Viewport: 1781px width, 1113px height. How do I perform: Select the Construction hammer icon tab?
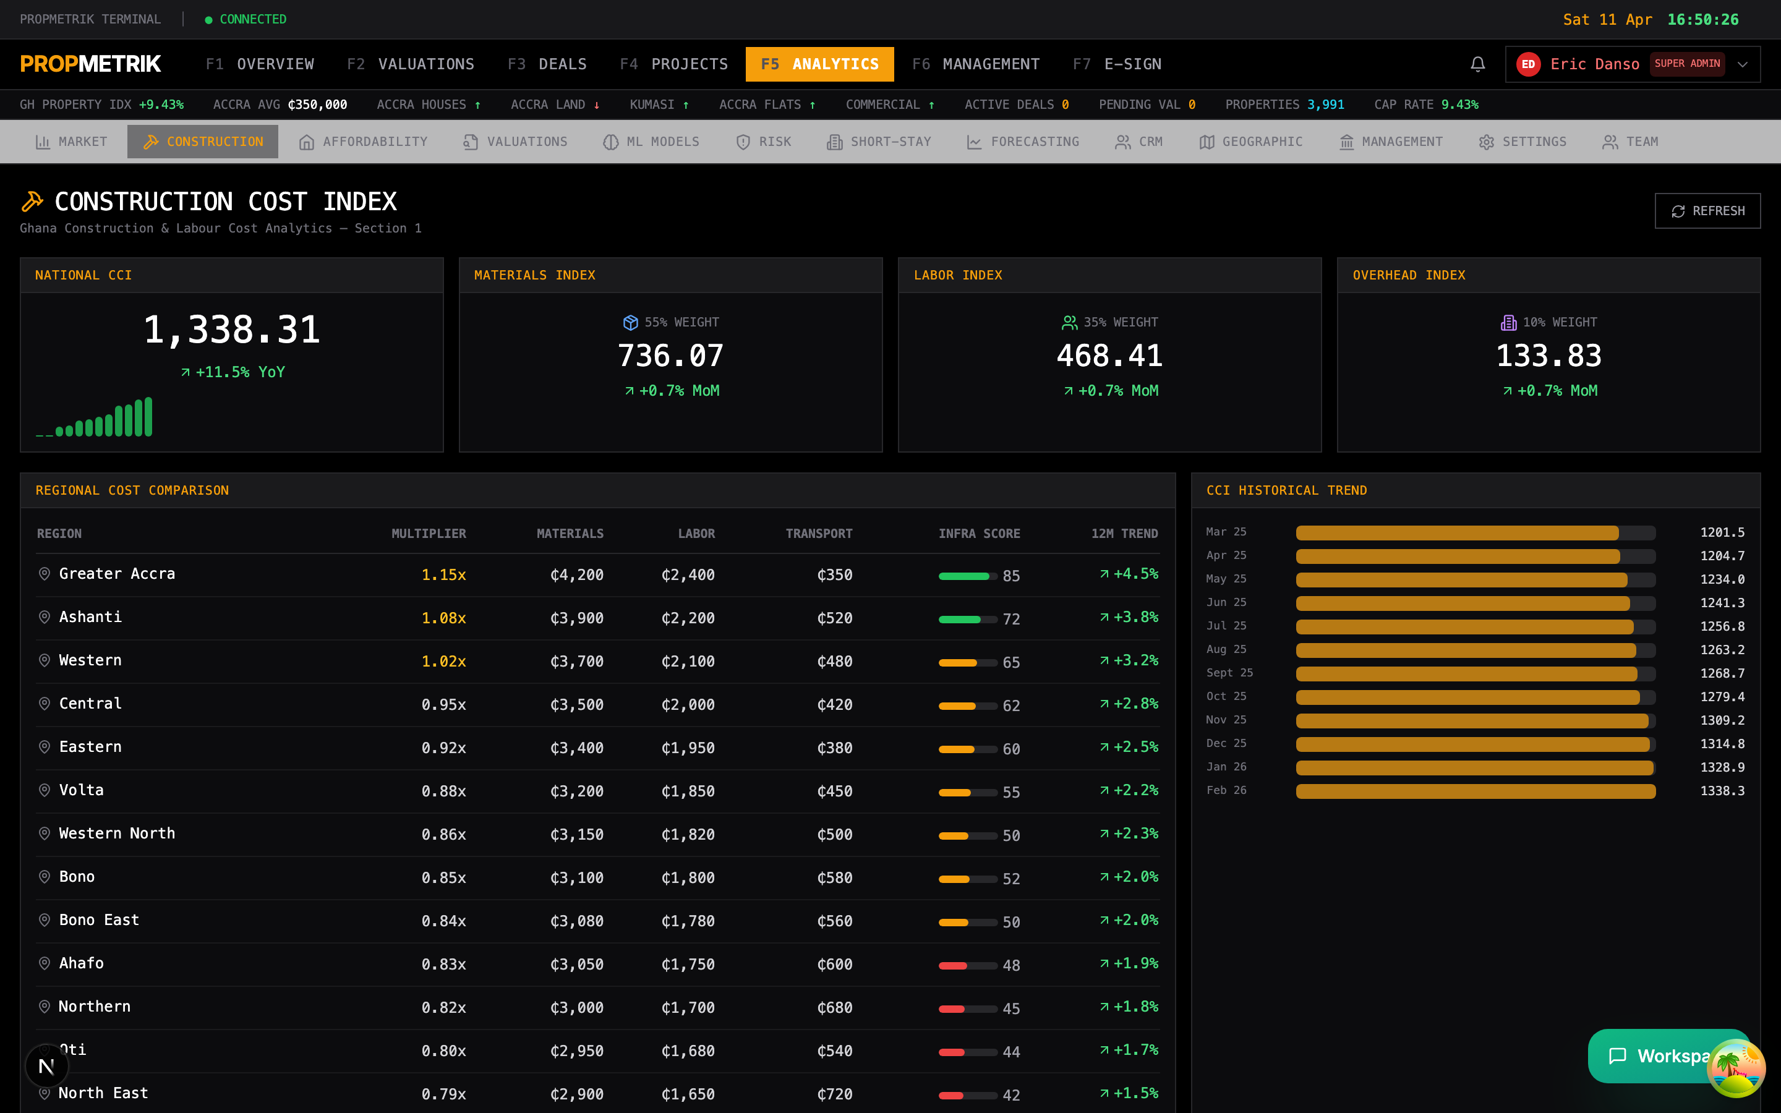tap(151, 142)
